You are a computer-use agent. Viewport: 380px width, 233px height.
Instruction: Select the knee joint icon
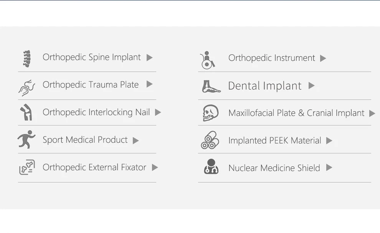26,112
